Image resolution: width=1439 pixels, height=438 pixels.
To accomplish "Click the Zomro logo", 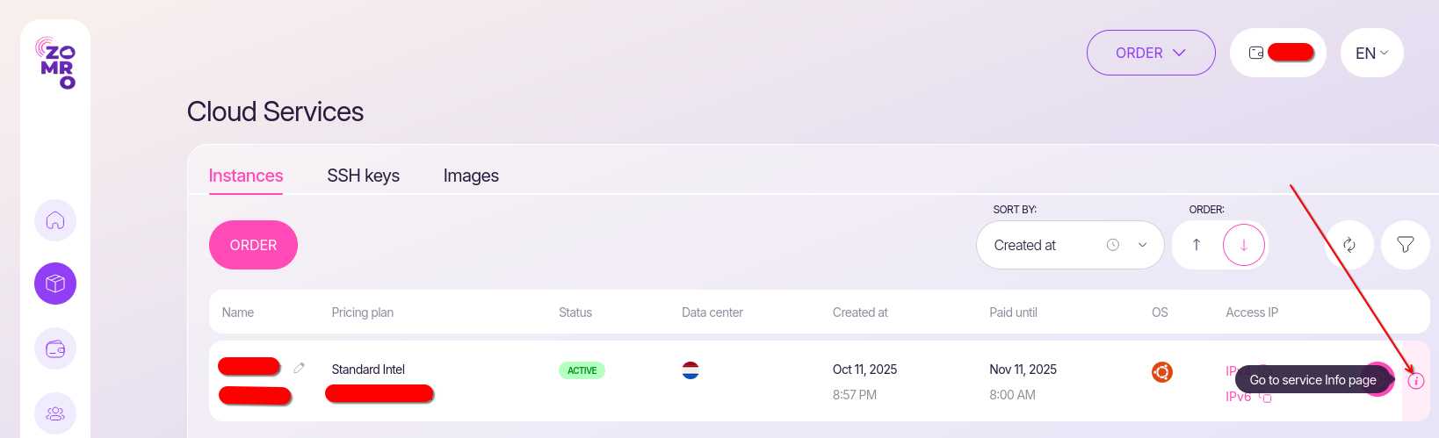I will (56, 62).
